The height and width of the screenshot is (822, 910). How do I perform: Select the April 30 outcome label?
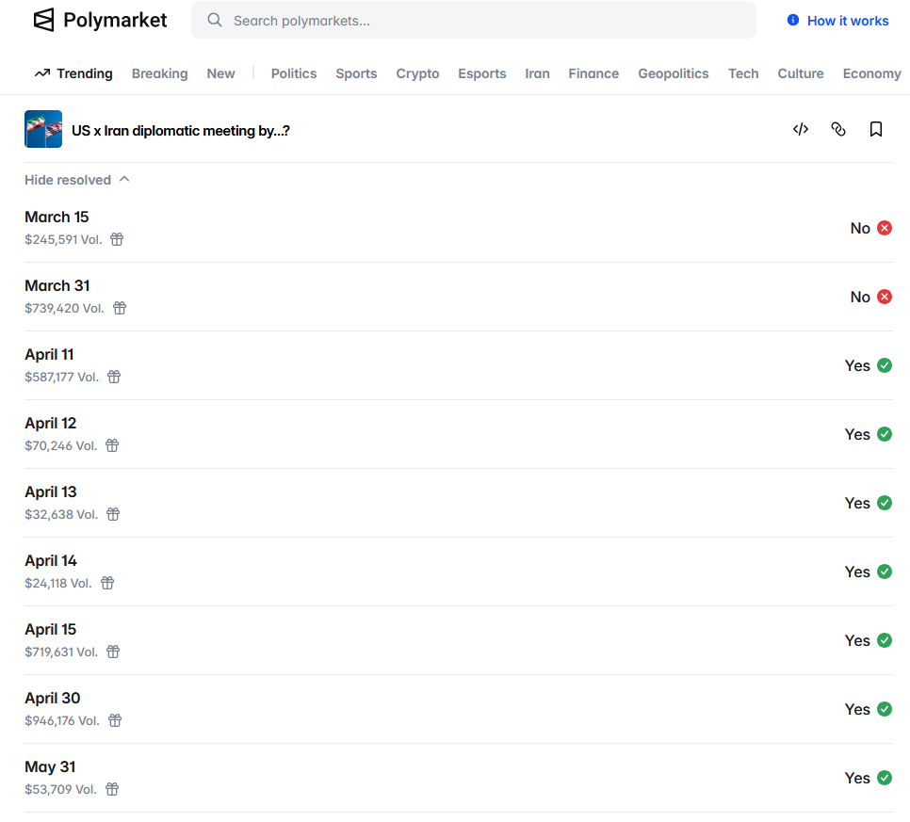[52, 698]
